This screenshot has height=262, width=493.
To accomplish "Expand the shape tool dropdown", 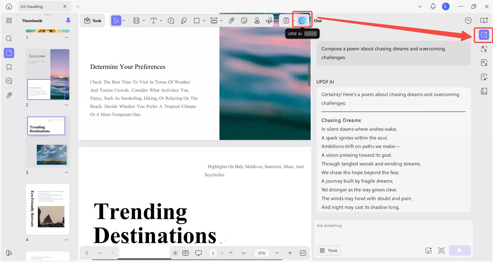I will pos(204,21).
